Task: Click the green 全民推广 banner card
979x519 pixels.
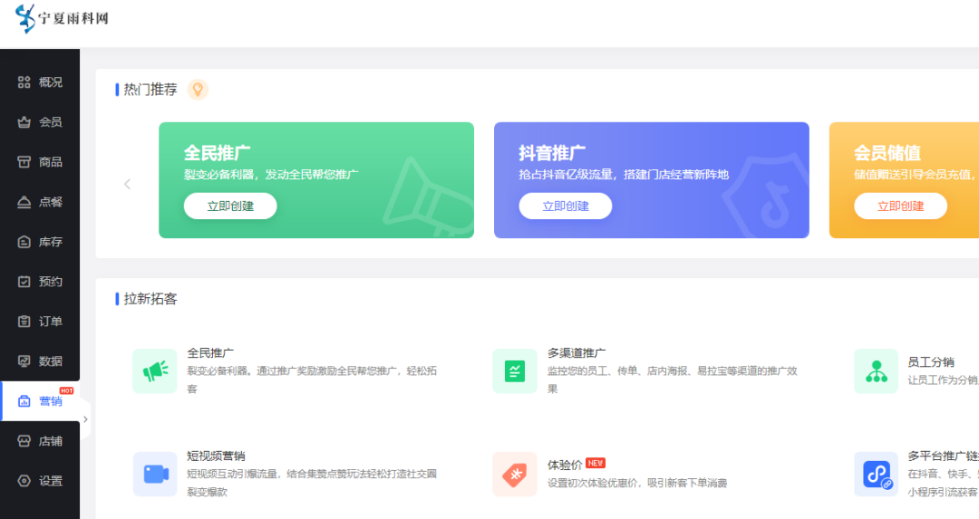Action: tap(316, 180)
